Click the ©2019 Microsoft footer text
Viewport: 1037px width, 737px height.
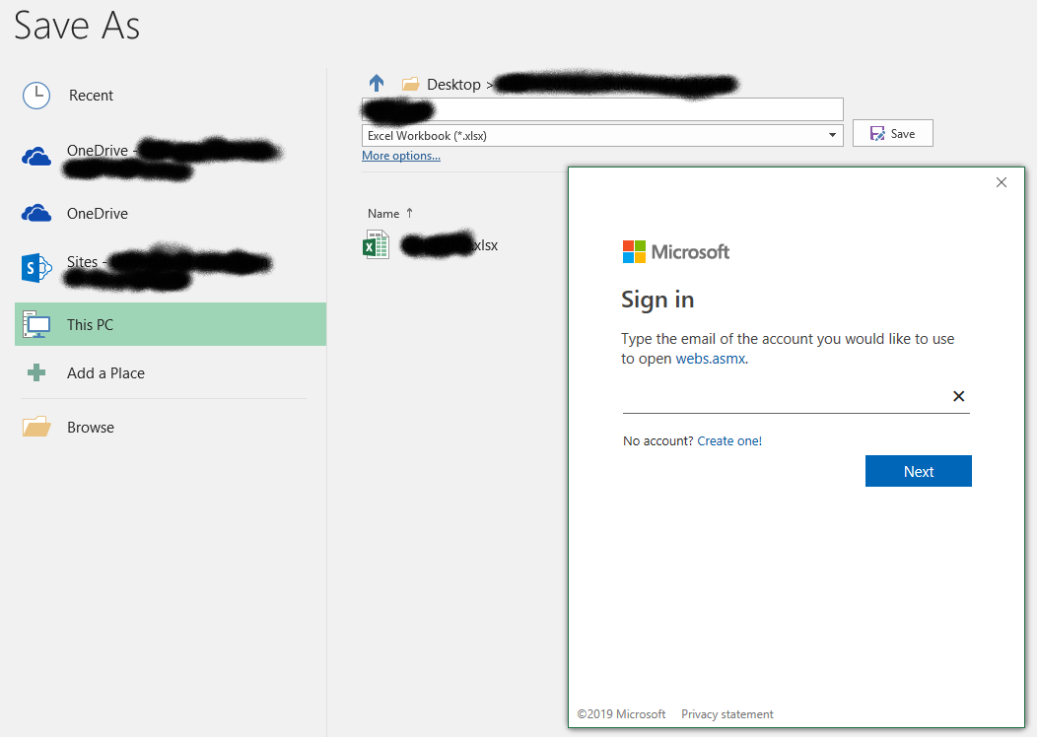tap(621, 714)
